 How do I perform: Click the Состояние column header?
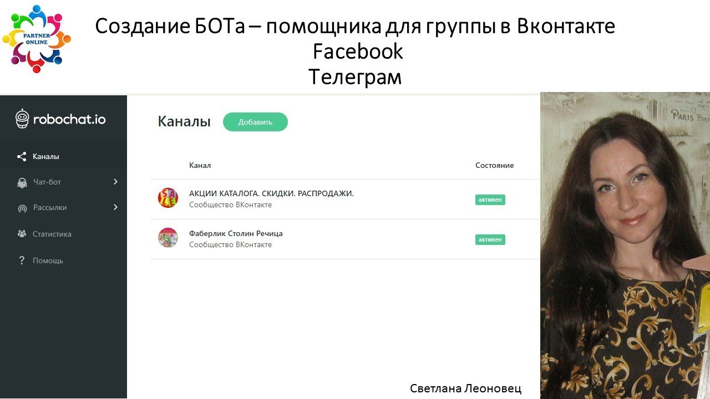pos(494,165)
